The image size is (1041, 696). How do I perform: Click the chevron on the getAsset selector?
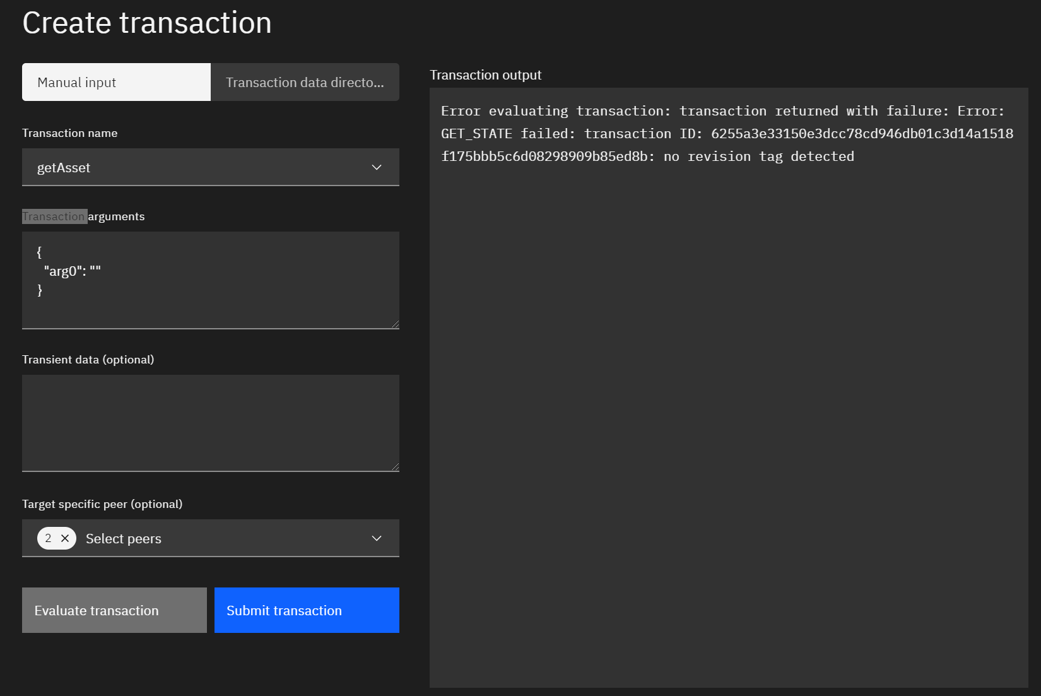[376, 167]
